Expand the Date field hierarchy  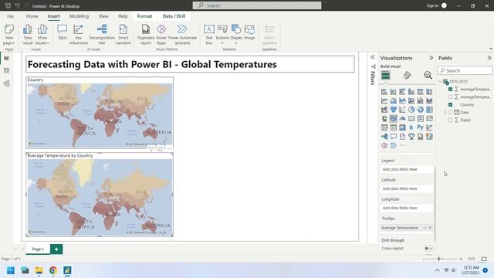tap(445, 112)
